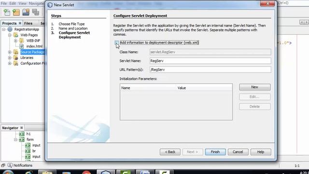
Task: Collapse the Web Pages tree node
Action: point(10,35)
